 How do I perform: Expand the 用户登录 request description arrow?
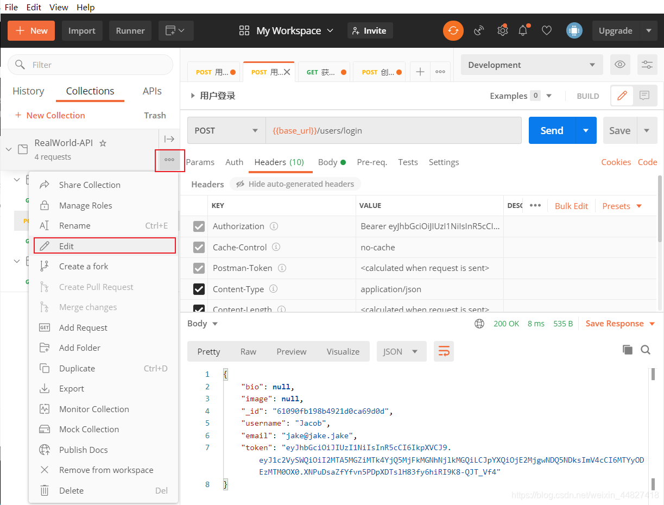coord(193,96)
